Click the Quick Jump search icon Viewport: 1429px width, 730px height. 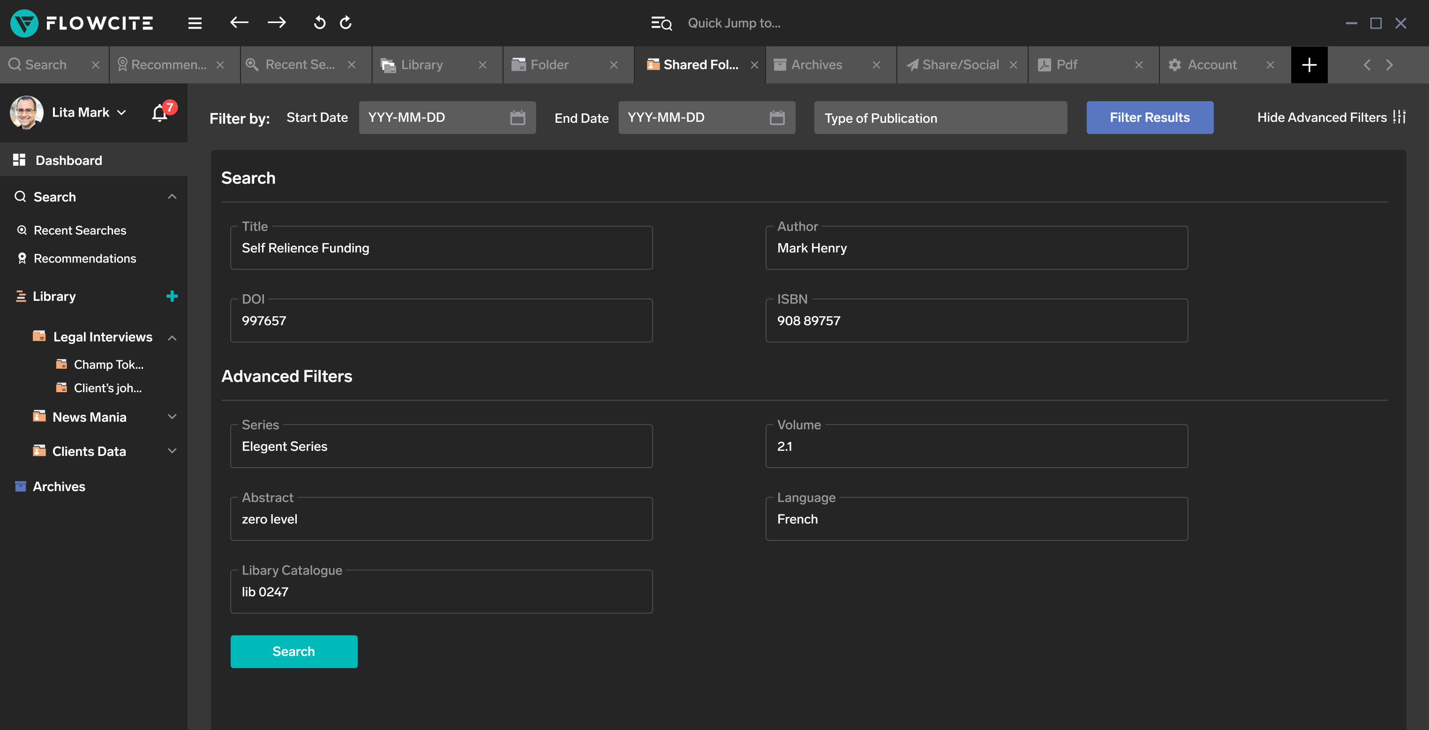pyautogui.click(x=661, y=23)
